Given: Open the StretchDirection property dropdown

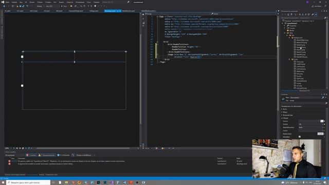Looking at the screenshot, I should coord(311,127).
